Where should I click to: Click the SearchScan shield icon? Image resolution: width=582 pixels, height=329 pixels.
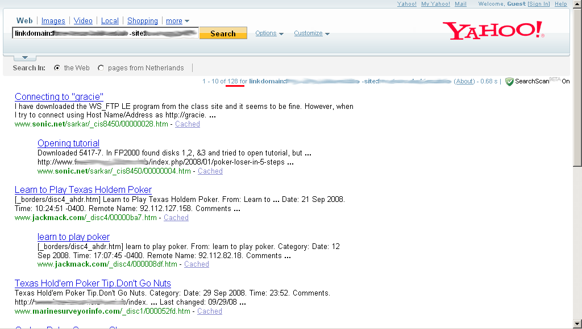(509, 82)
